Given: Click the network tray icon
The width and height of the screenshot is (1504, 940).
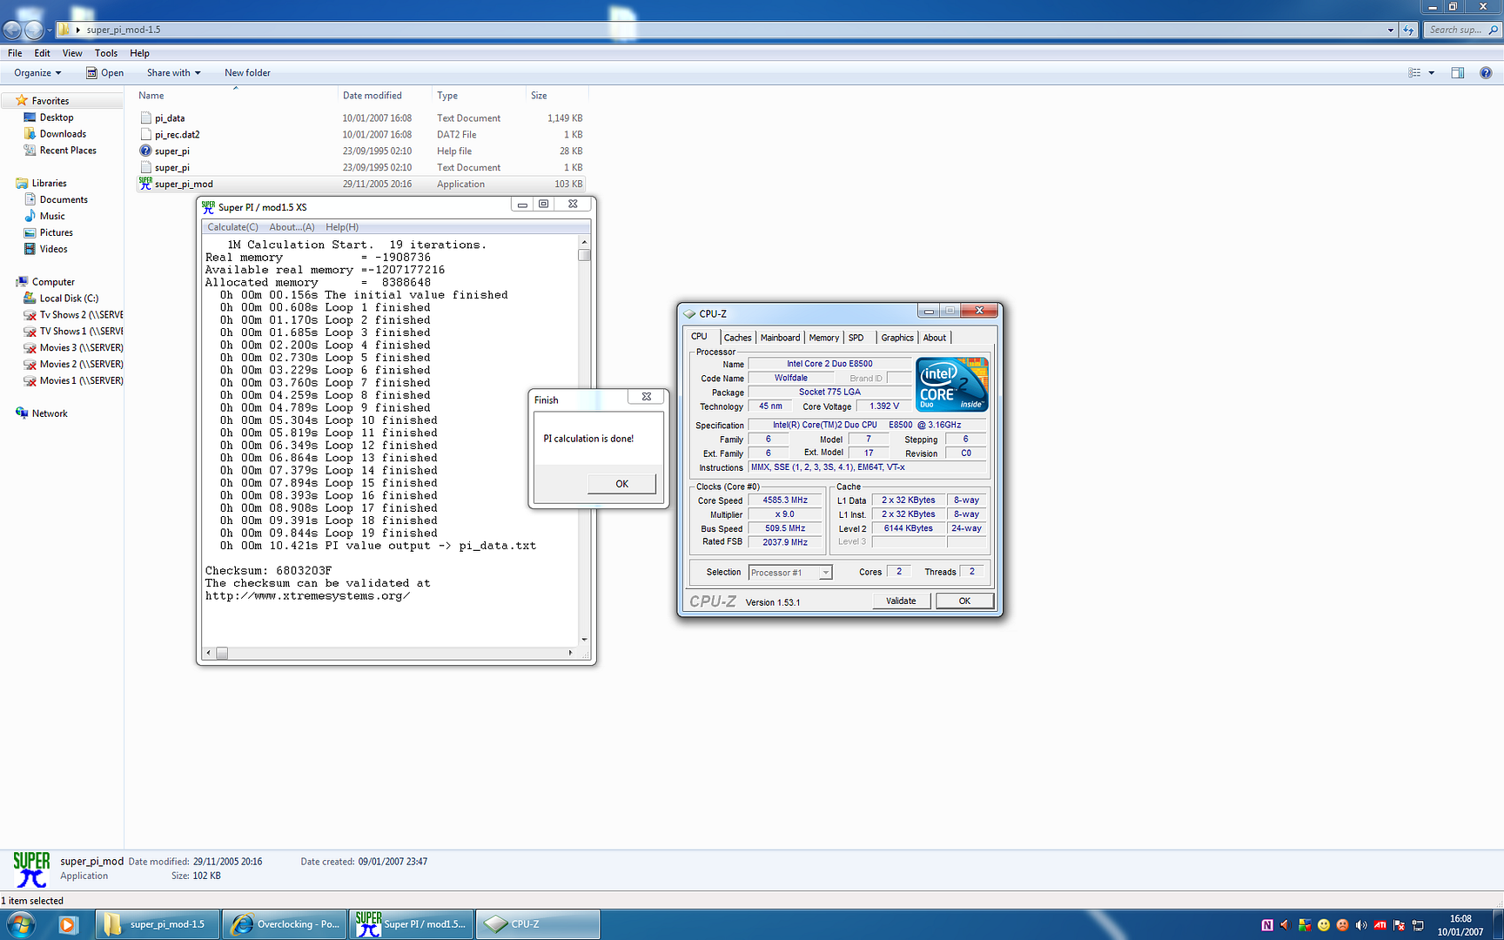Looking at the screenshot, I should click(x=1418, y=925).
